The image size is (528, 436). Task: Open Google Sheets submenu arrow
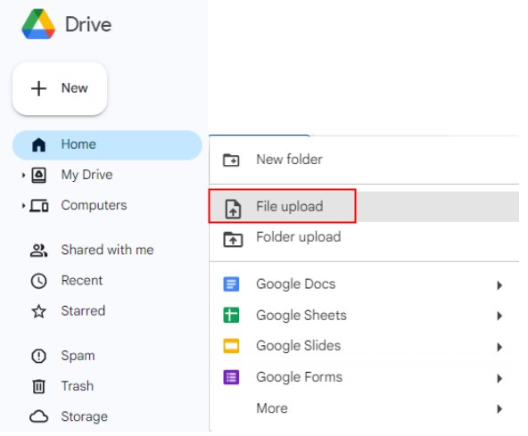coord(499,316)
